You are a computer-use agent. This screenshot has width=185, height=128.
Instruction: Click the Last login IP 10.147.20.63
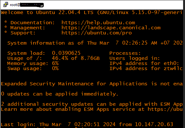click(154, 124)
